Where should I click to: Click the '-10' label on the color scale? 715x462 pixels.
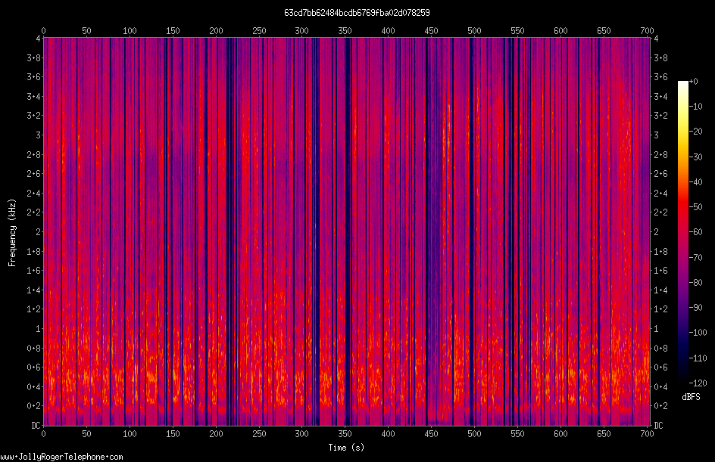click(696, 107)
